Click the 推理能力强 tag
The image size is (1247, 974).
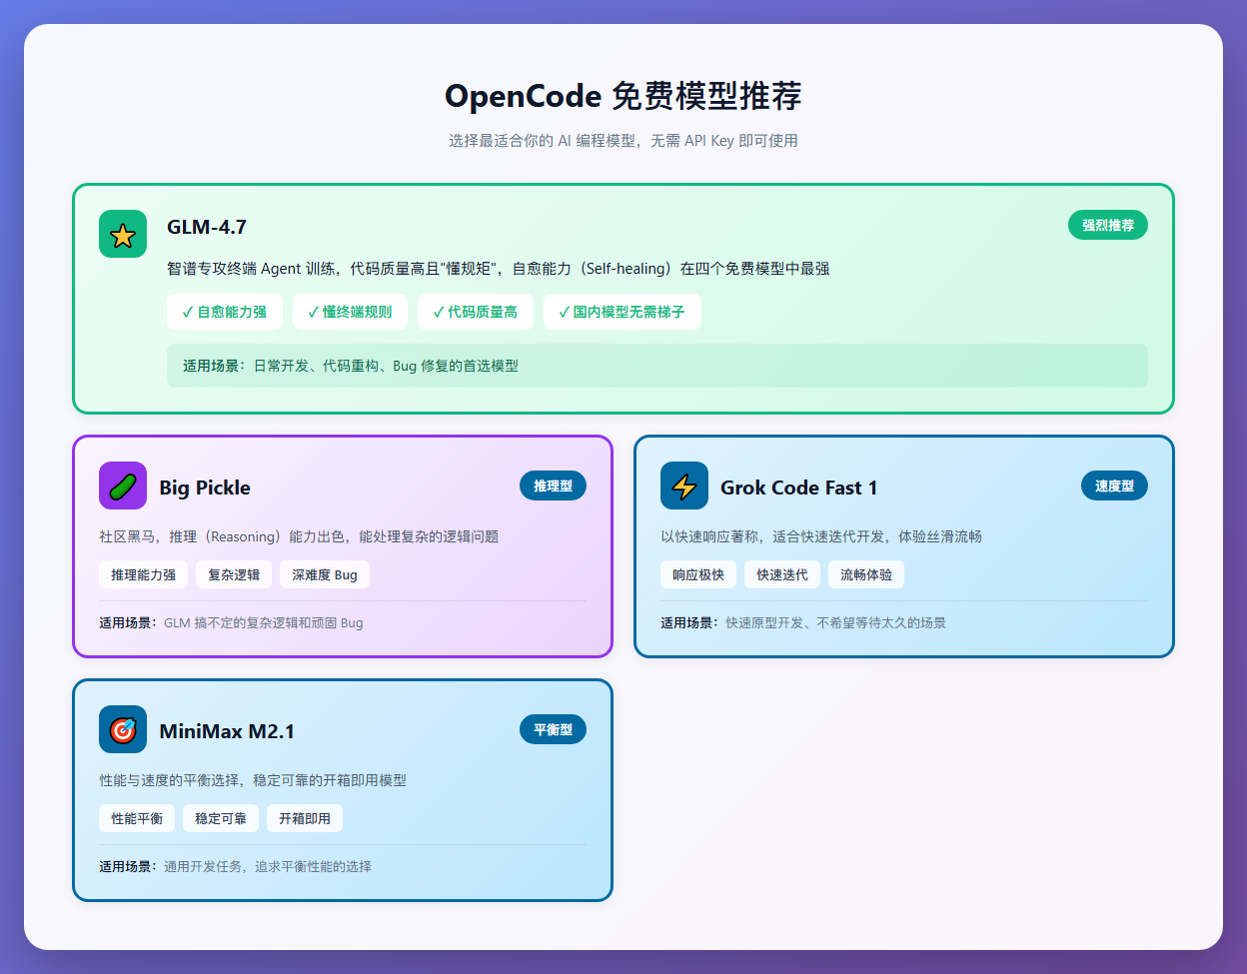coord(143,574)
